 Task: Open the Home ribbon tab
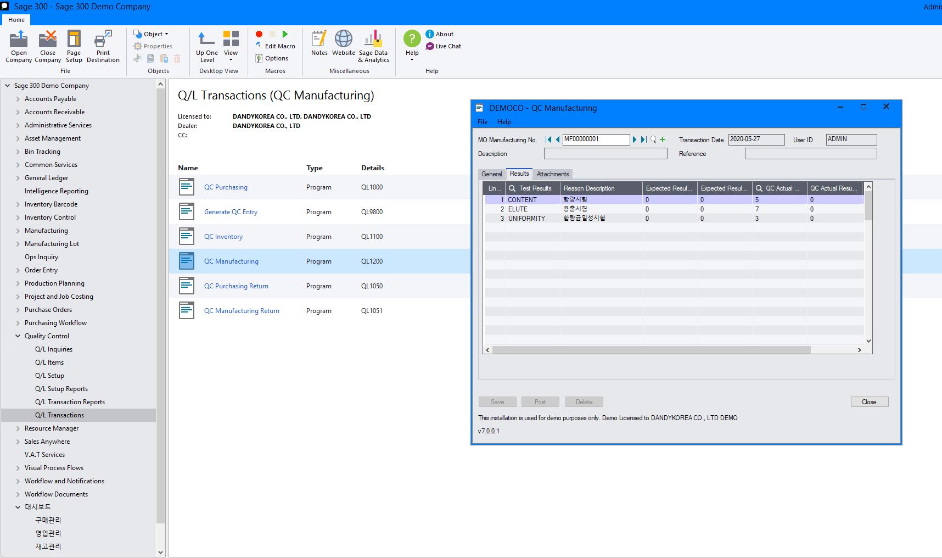click(16, 20)
